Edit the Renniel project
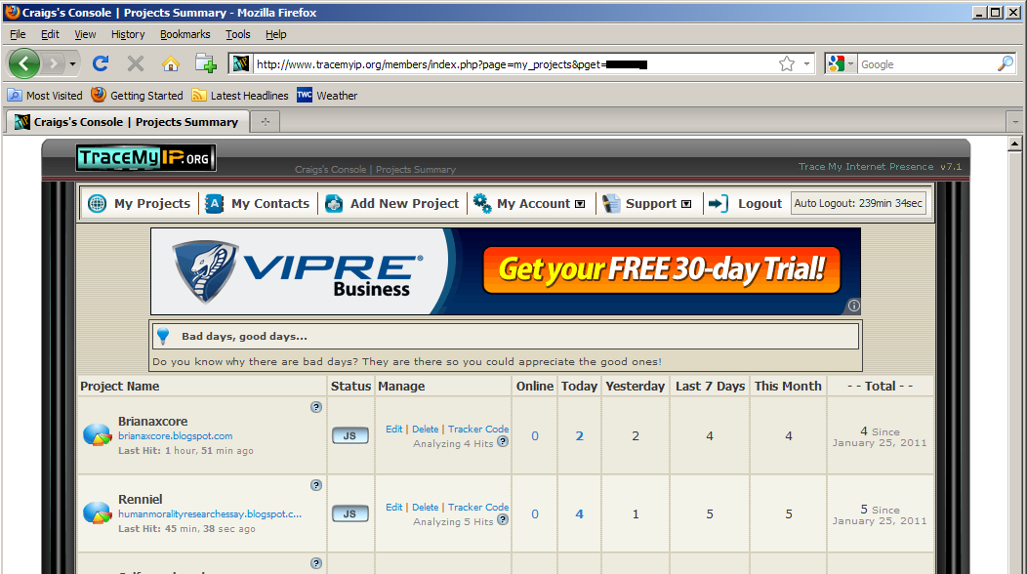The image size is (1027, 574). coord(393,508)
